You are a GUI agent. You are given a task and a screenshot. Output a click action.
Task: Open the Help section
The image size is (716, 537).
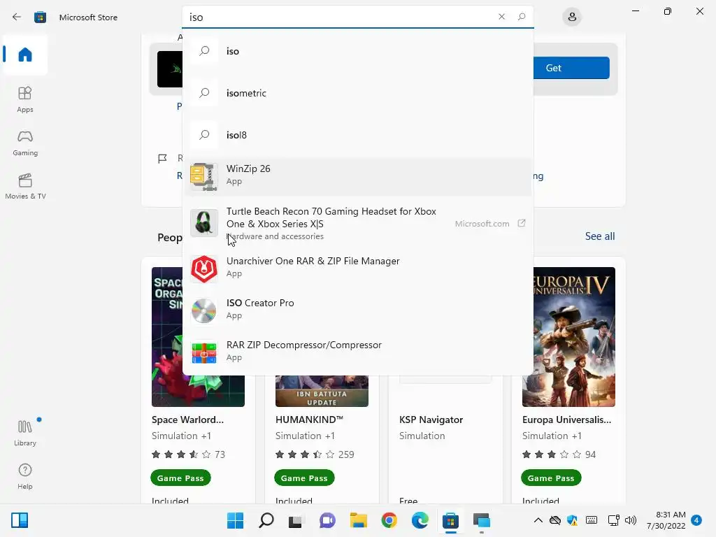[x=25, y=477]
